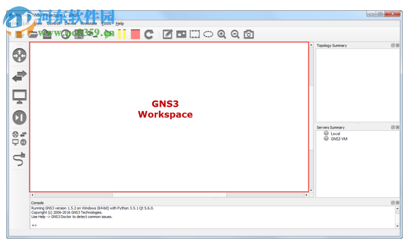Screen dimensions: 409x241
Task: Click the 'Copyright (c) 2006-2016' console line
Action: (67, 212)
